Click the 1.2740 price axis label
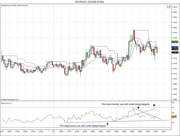 (x=175, y=58)
